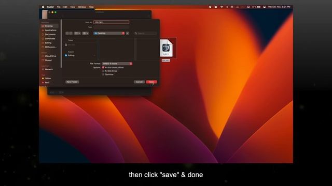This screenshot has width=332, height=186.
Task: Open the Desktop location pop-up menu
Action: (109, 33)
